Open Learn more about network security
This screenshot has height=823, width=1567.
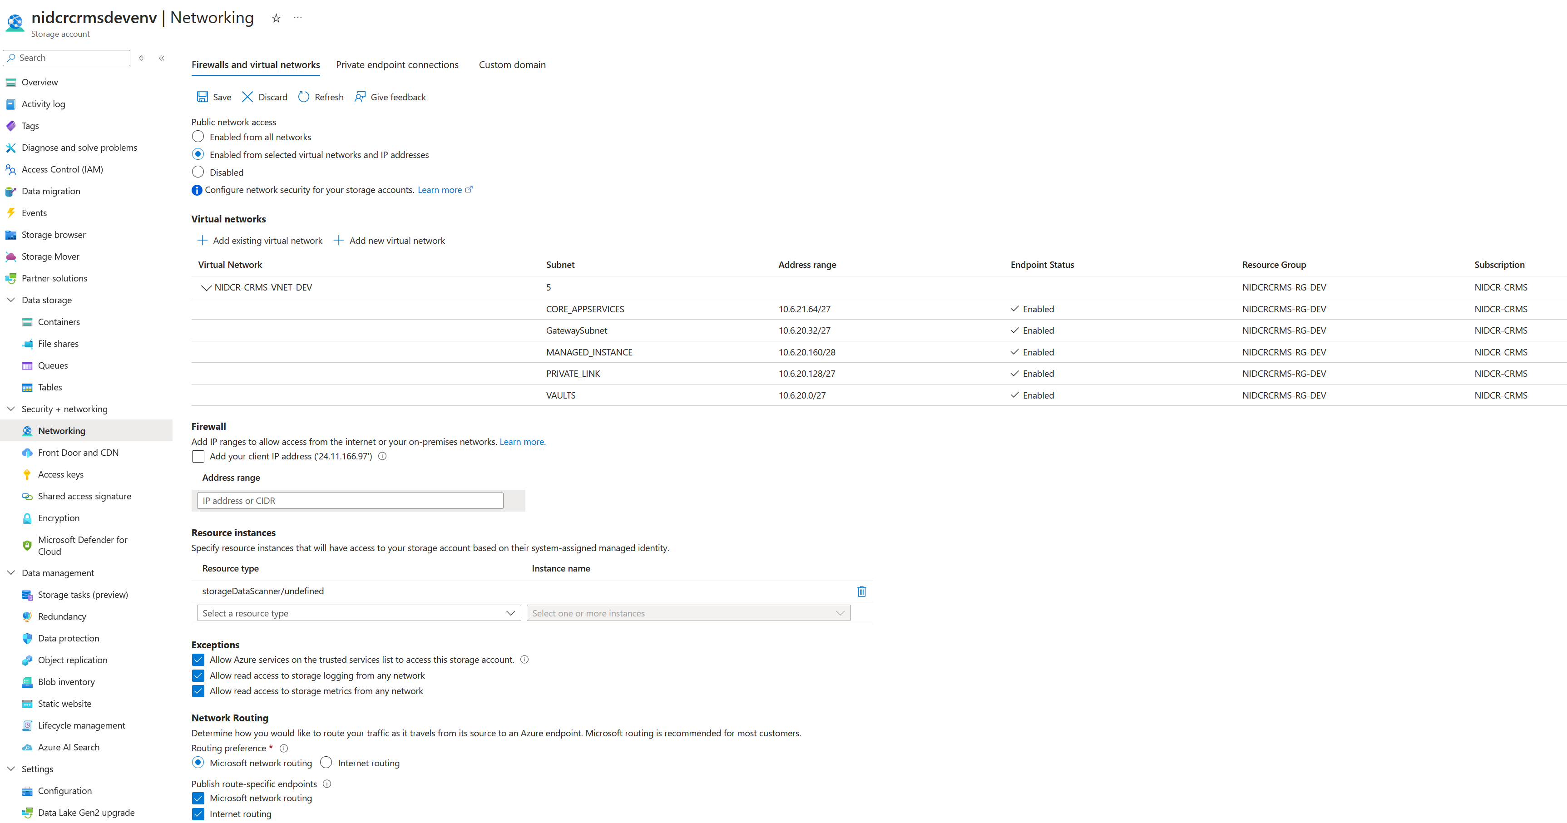[445, 190]
